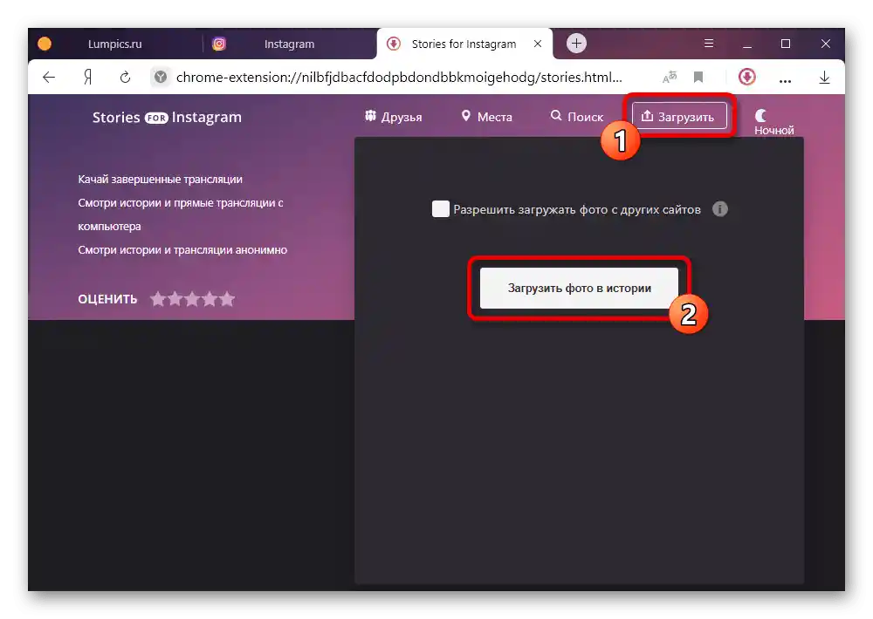Click the site info shield icon in address bar
This screenshot has height=619, width=873.
[161, 77]
